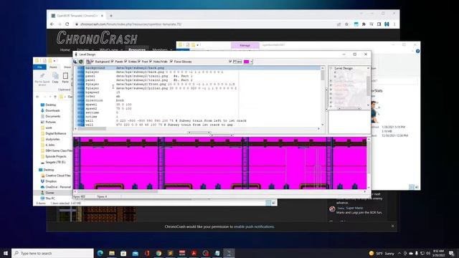This screenshot has width=459, height=258.
Task: Open File tab in File Explorer
Action: [x=39, y=67]
